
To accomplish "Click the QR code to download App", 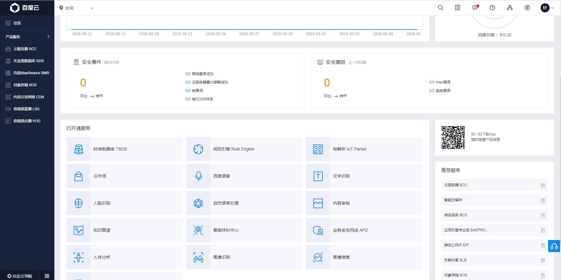I will (x=453, y=138).
